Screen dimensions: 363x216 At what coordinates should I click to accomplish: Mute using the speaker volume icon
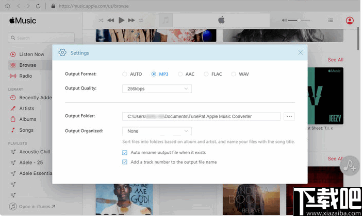[x=284, y=21]
